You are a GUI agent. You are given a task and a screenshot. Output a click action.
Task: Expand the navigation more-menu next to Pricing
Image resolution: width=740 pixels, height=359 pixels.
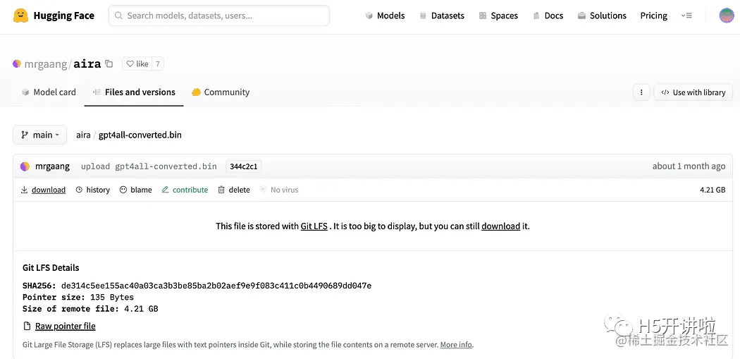click(686, 16)
